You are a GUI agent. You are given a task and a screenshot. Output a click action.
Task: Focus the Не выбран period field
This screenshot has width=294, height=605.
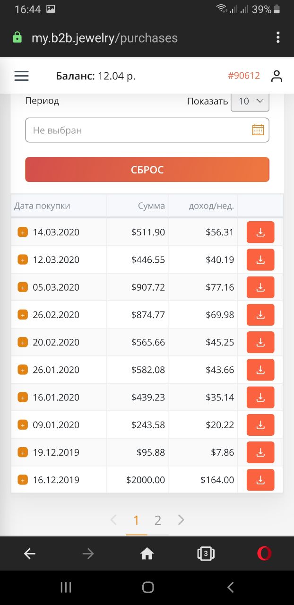pos(147,130)
